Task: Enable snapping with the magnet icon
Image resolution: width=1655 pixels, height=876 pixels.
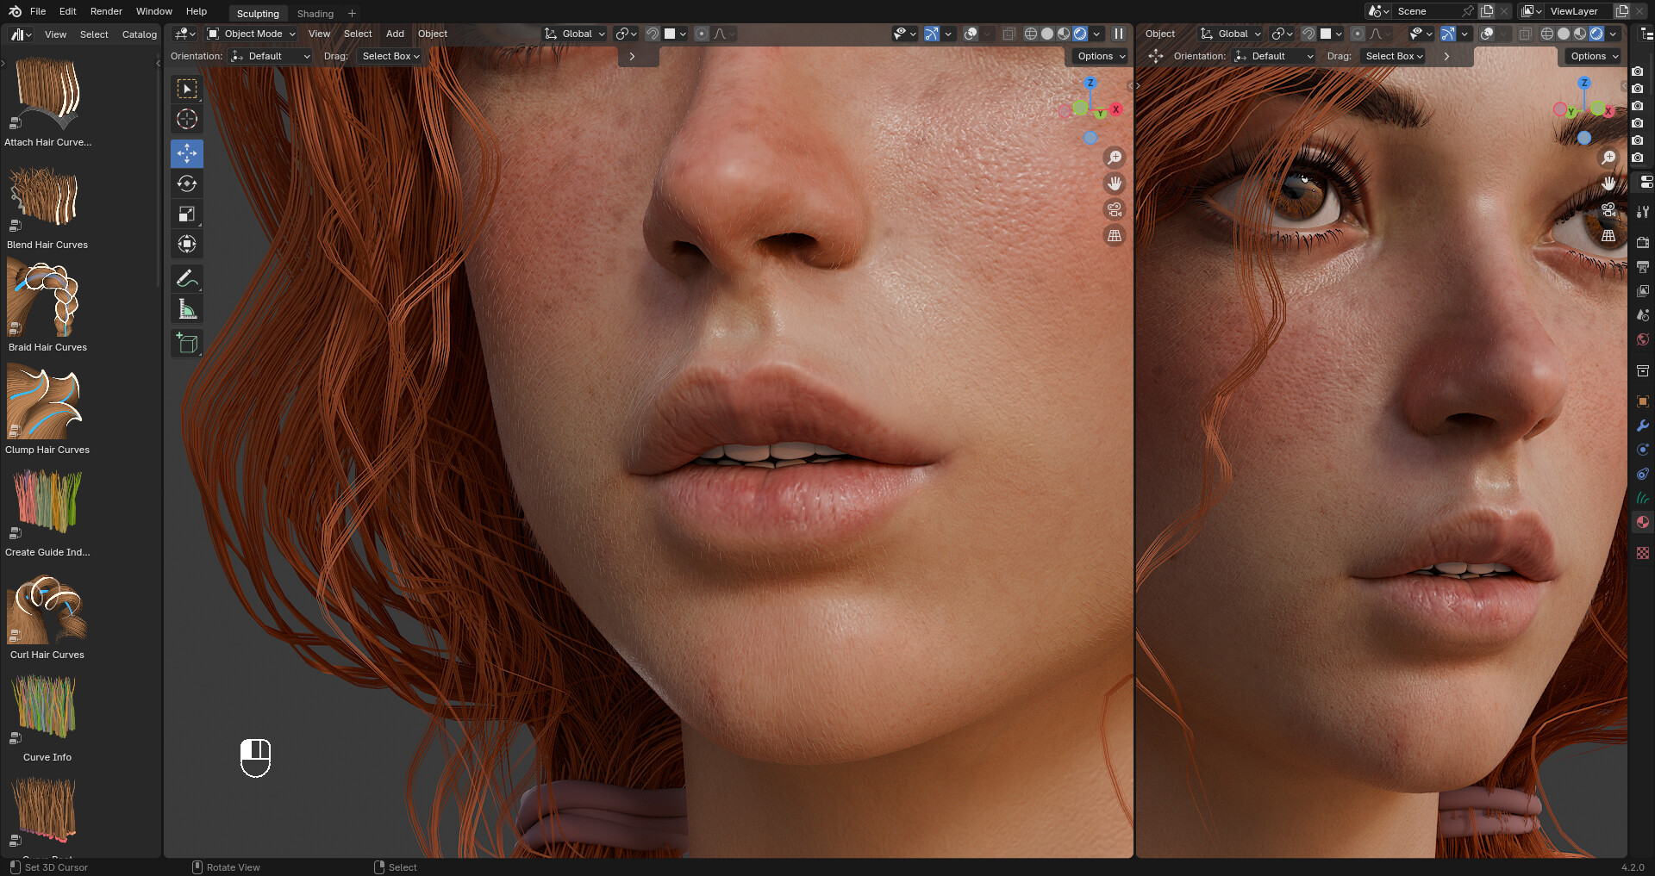Action: [653, 34]
